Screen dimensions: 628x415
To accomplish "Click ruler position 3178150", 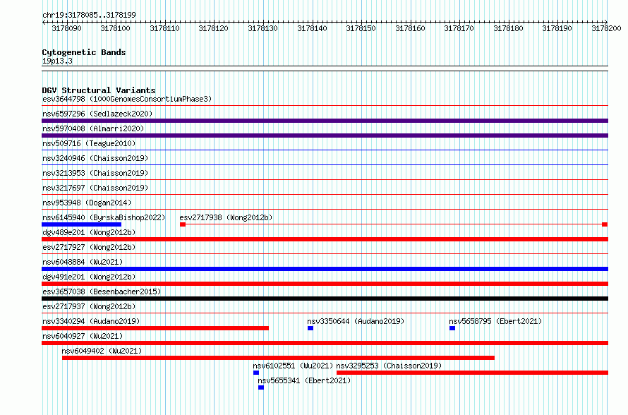I will pos(361,28).
